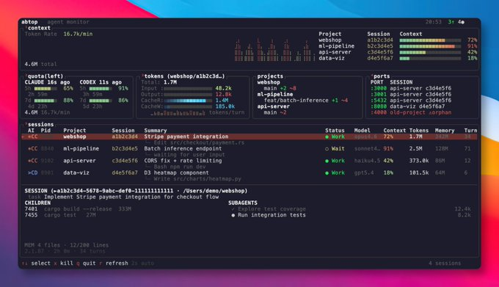Image resolution: width=499 pixels, height=287 pixels.
Task: Click child process 7455 cargo test
Action: click(x=60, y=215)
